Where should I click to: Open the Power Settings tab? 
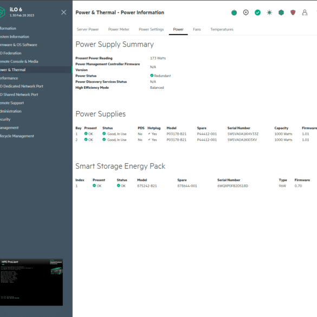[151, 29]
